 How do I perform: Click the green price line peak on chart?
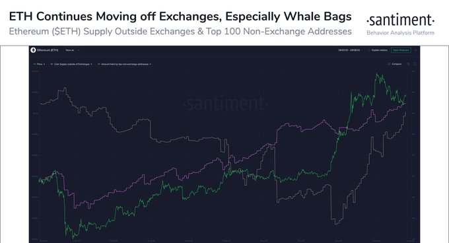pos(377,75)
